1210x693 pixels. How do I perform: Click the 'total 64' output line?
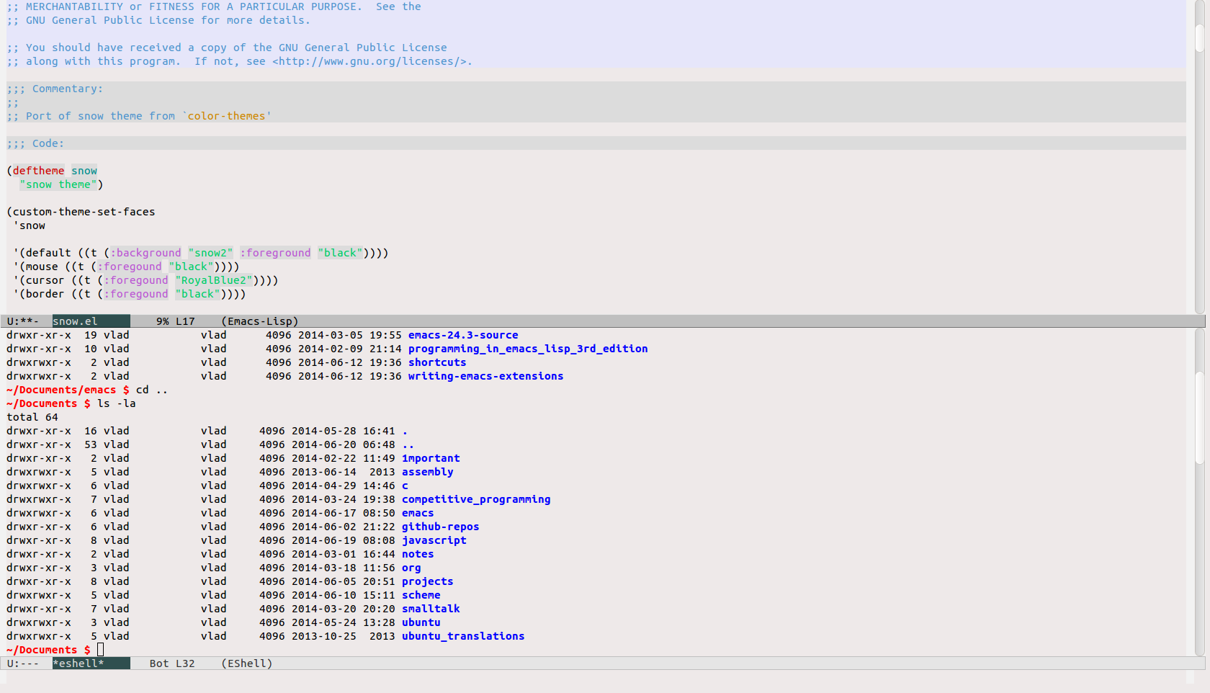point(32,417)
